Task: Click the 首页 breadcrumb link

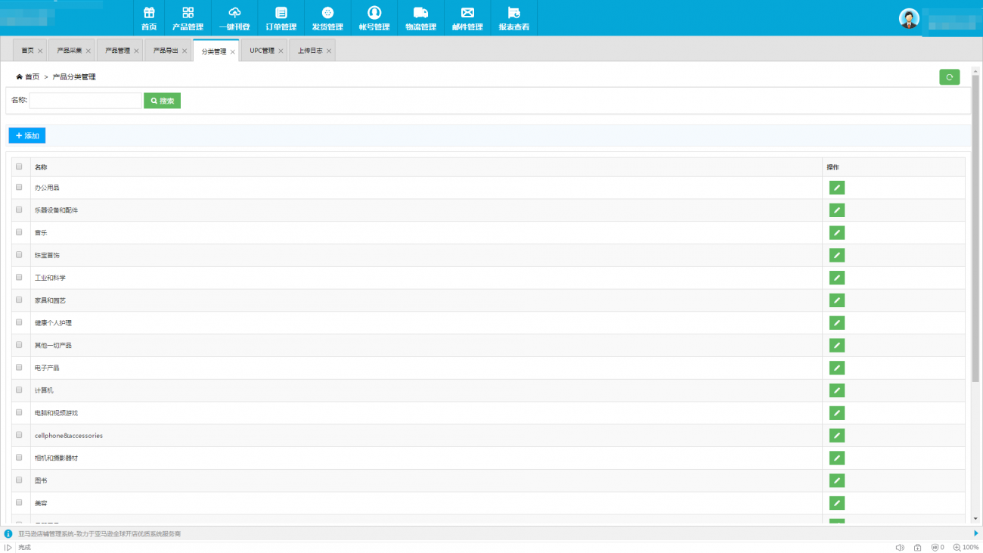Action: (31, 77)
